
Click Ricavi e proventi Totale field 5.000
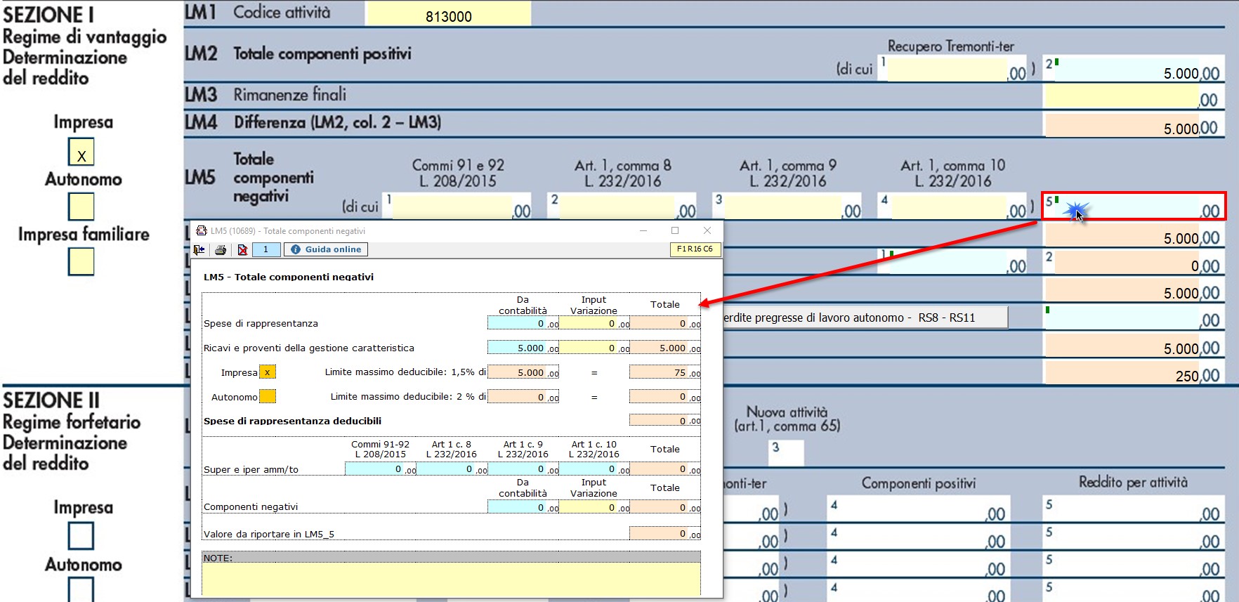click(665, 348)
